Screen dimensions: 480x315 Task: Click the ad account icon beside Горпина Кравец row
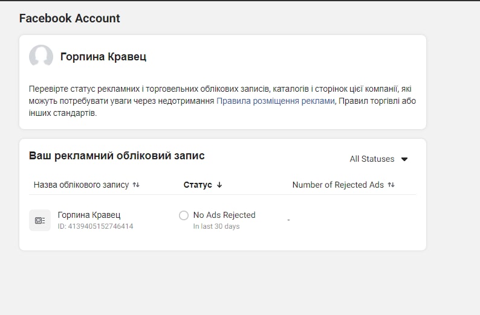pyautogui.click(x=40, y=220)
